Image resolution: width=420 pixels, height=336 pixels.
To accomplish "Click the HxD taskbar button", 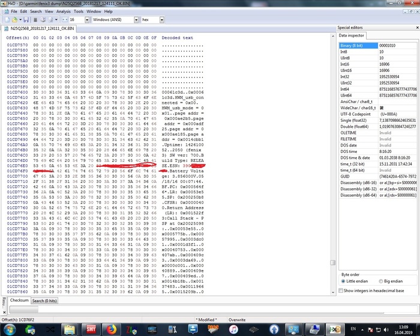I will click(x=335, y=329).
